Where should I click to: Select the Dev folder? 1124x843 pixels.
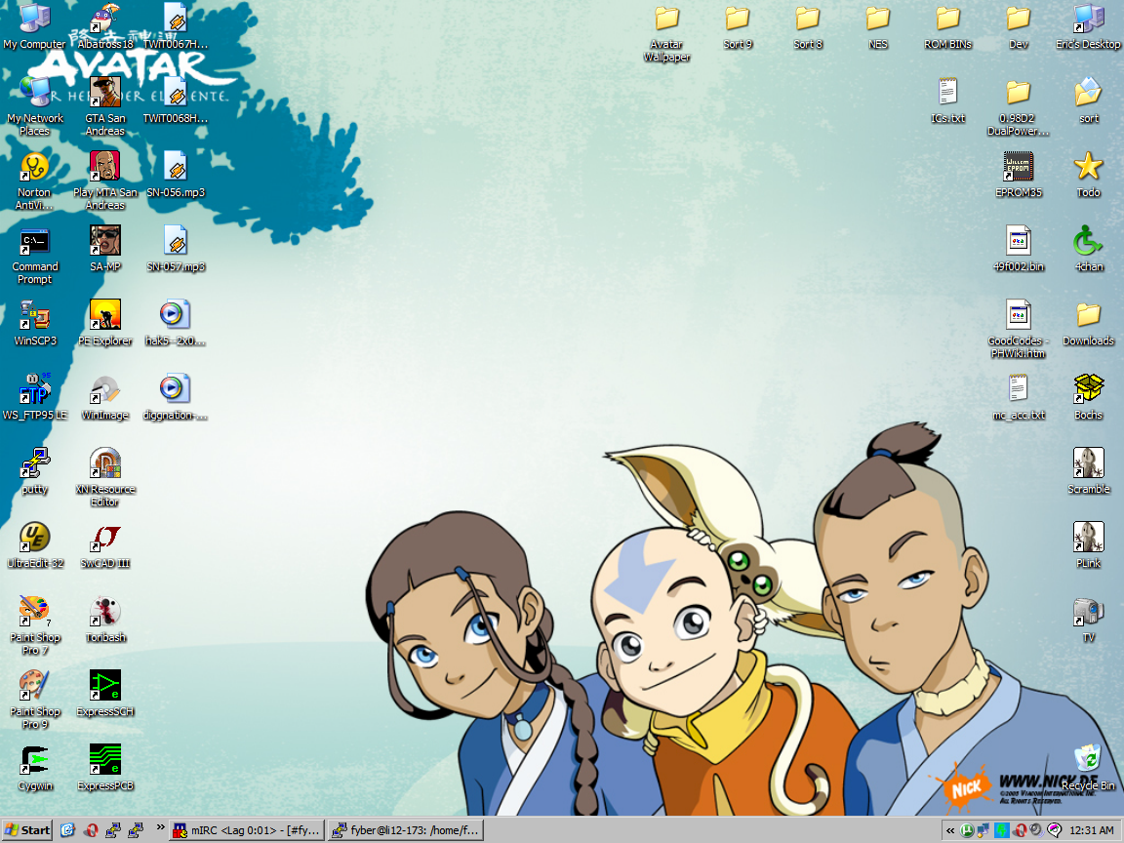1019,27
